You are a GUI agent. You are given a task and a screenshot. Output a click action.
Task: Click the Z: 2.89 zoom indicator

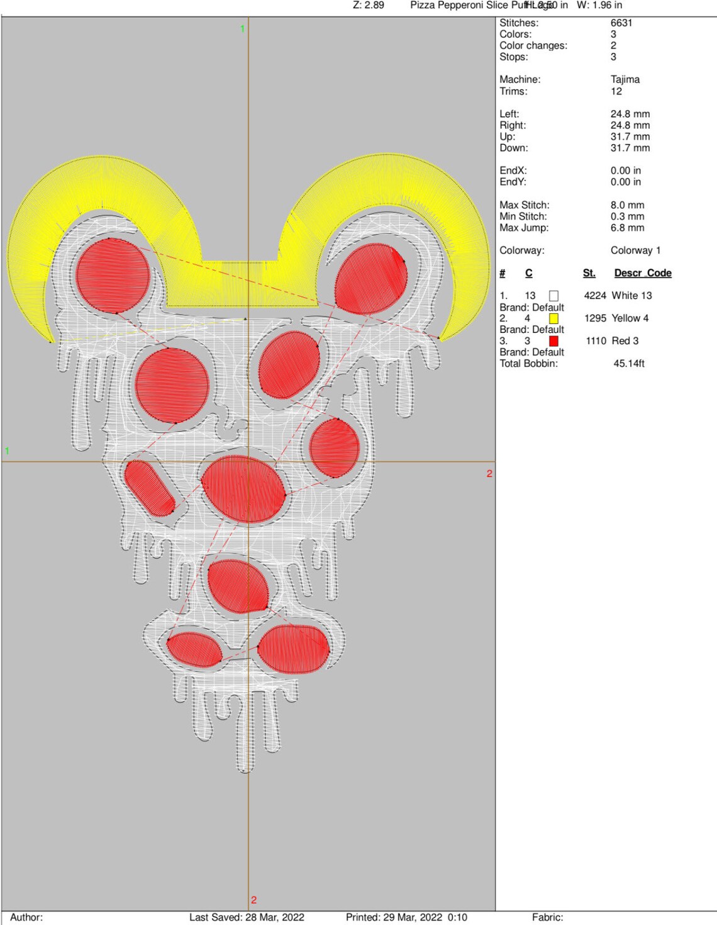point(365,5)
